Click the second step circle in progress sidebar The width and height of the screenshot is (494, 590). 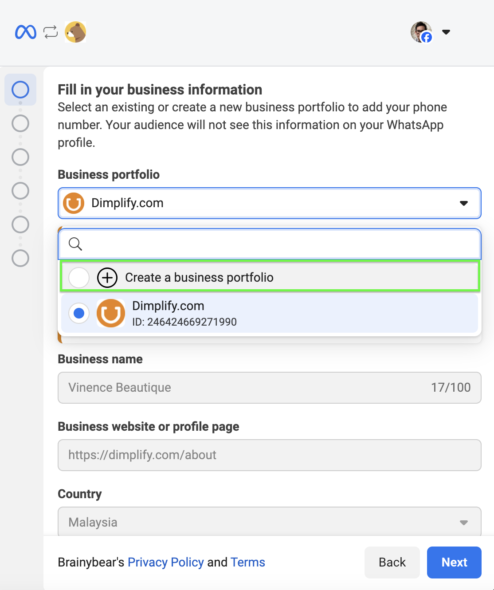(20, 123)
